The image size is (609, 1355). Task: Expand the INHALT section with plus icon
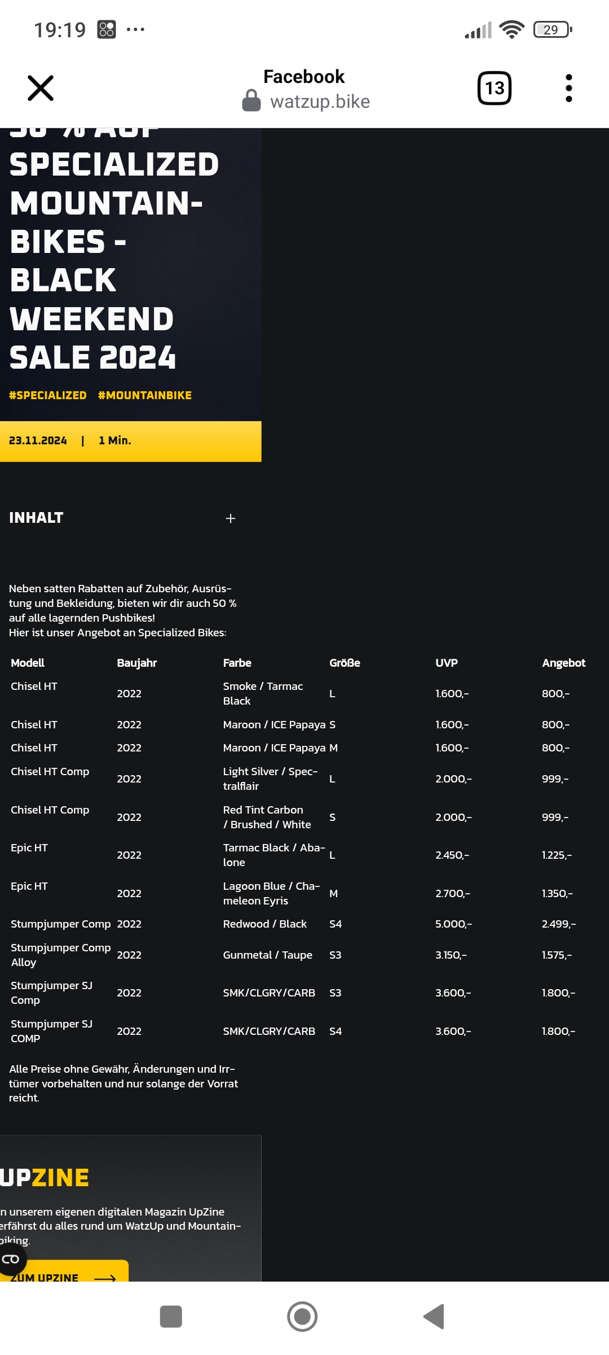tap(231, 518)
